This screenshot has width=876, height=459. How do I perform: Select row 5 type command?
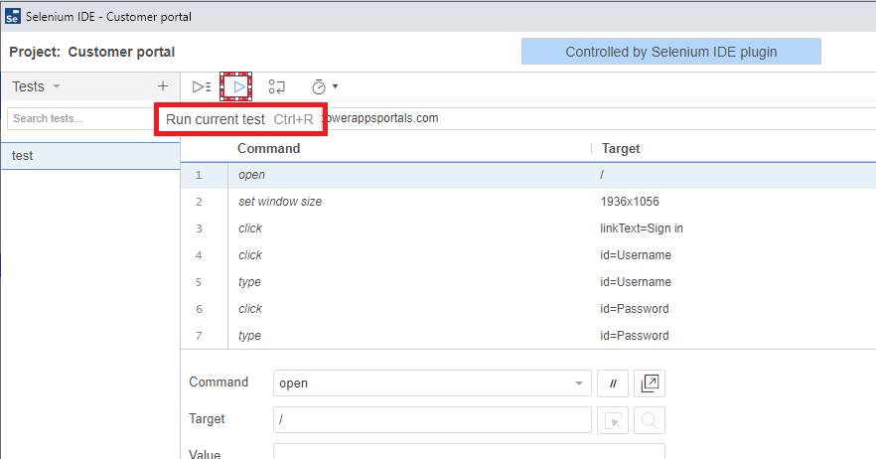(x=528, y=282)
